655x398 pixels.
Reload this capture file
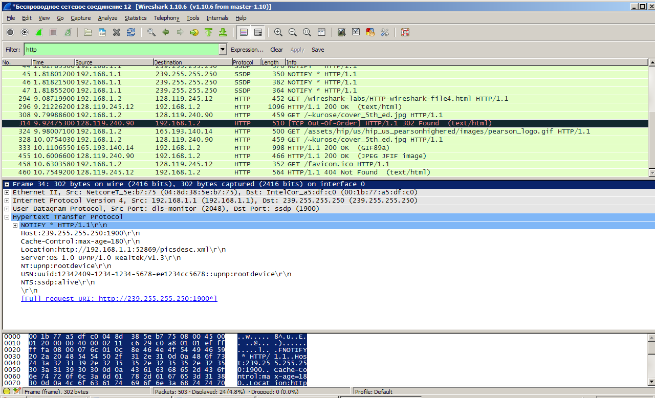click(x=131, y=32)
